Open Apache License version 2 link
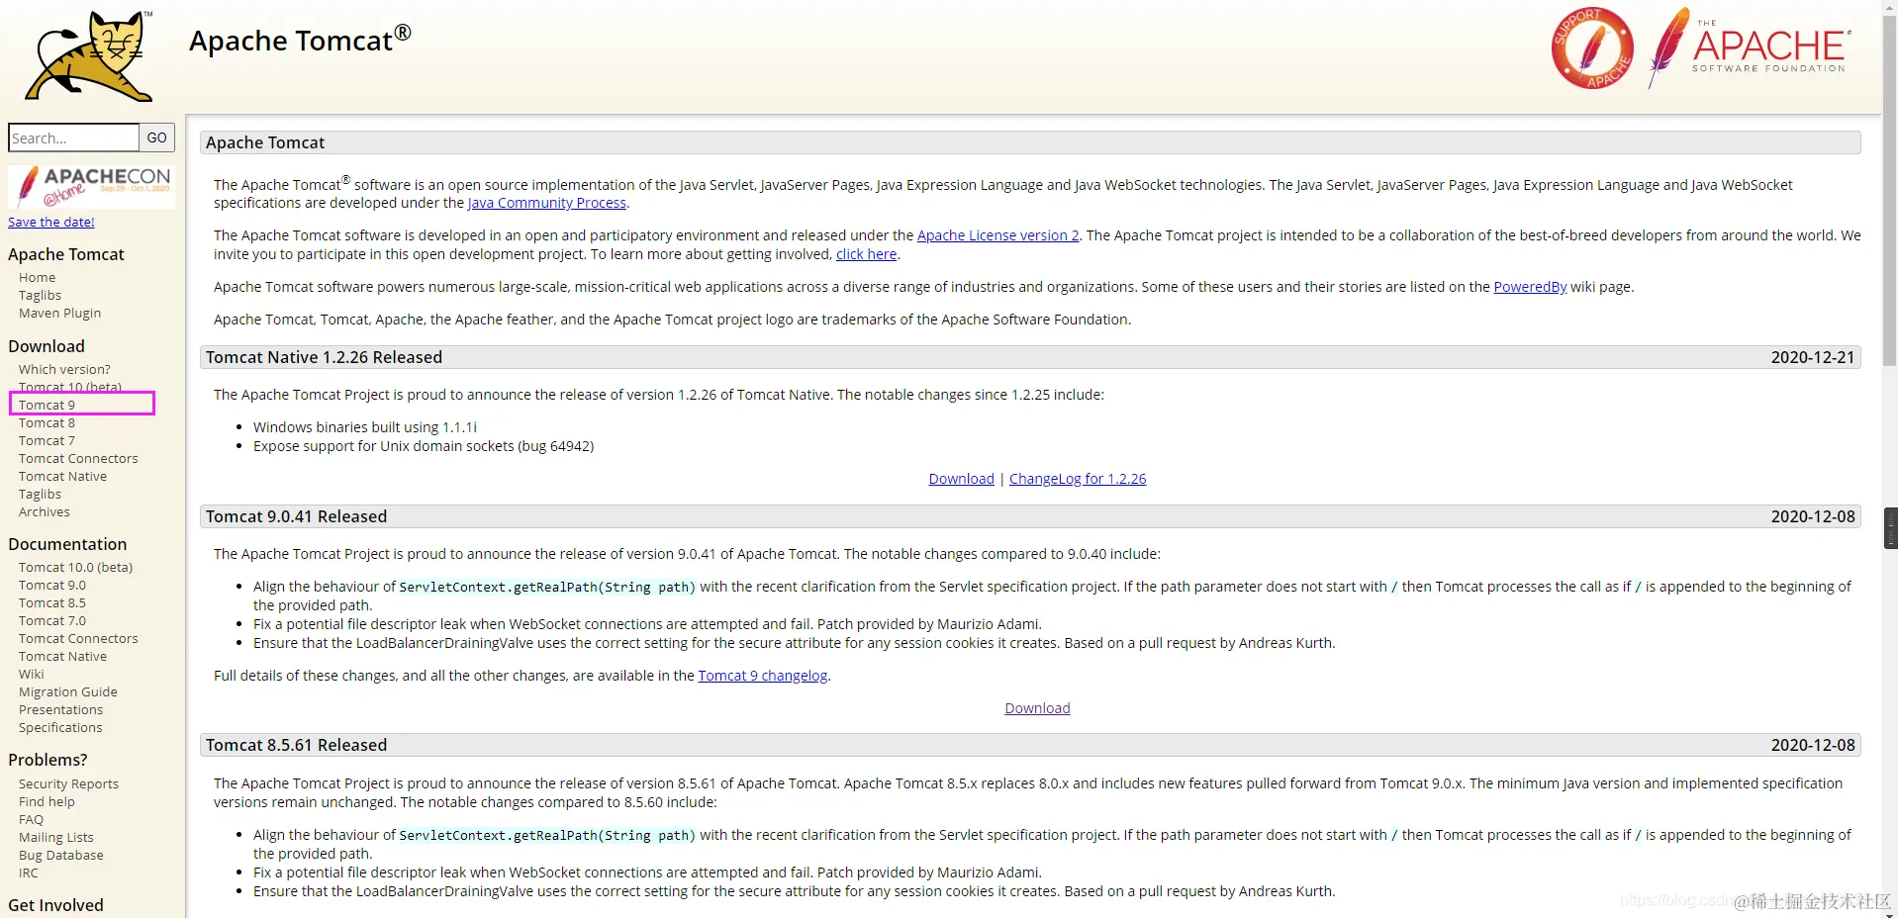1898x918 pixels. click(x=998, y=235)
